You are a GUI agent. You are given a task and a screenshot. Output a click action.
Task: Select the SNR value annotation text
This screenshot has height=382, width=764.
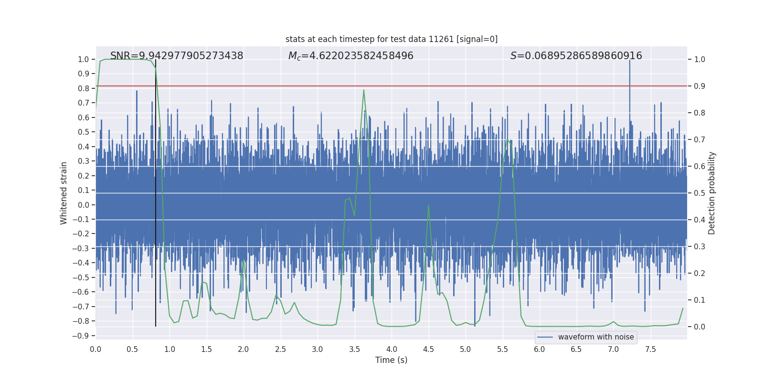coord(177,56)
